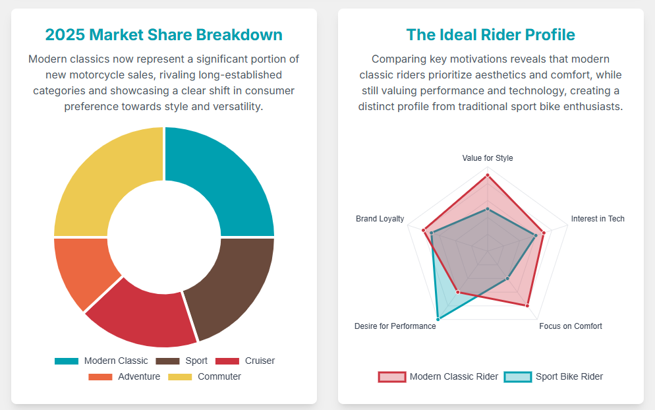The image size is (655, 410).
Task: Click "The Ideal Rider Profile" heading
Action: click(490, 35)
